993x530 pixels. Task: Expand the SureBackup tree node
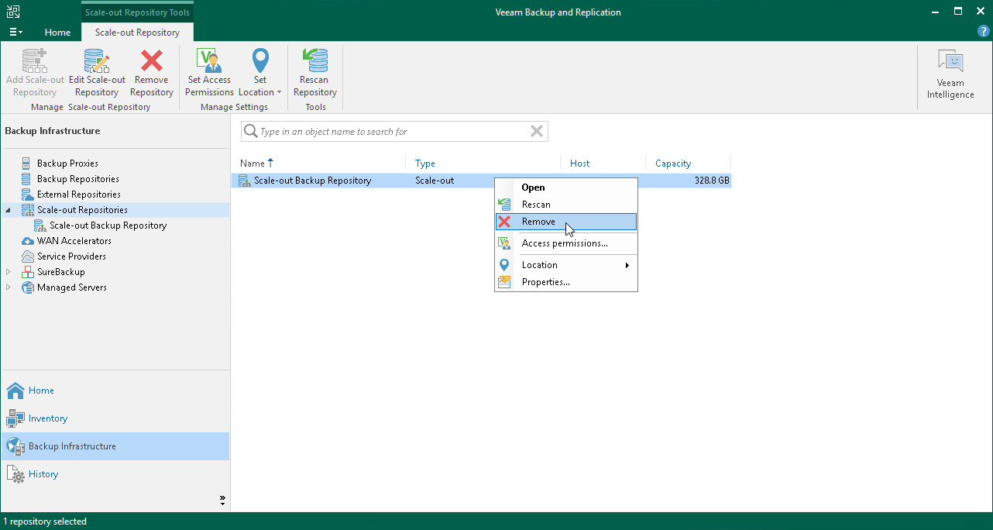coord(7,271)
